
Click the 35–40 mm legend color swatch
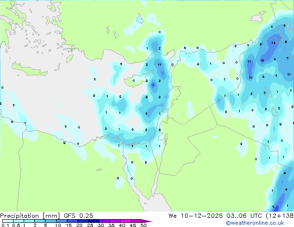click(115, 221)
